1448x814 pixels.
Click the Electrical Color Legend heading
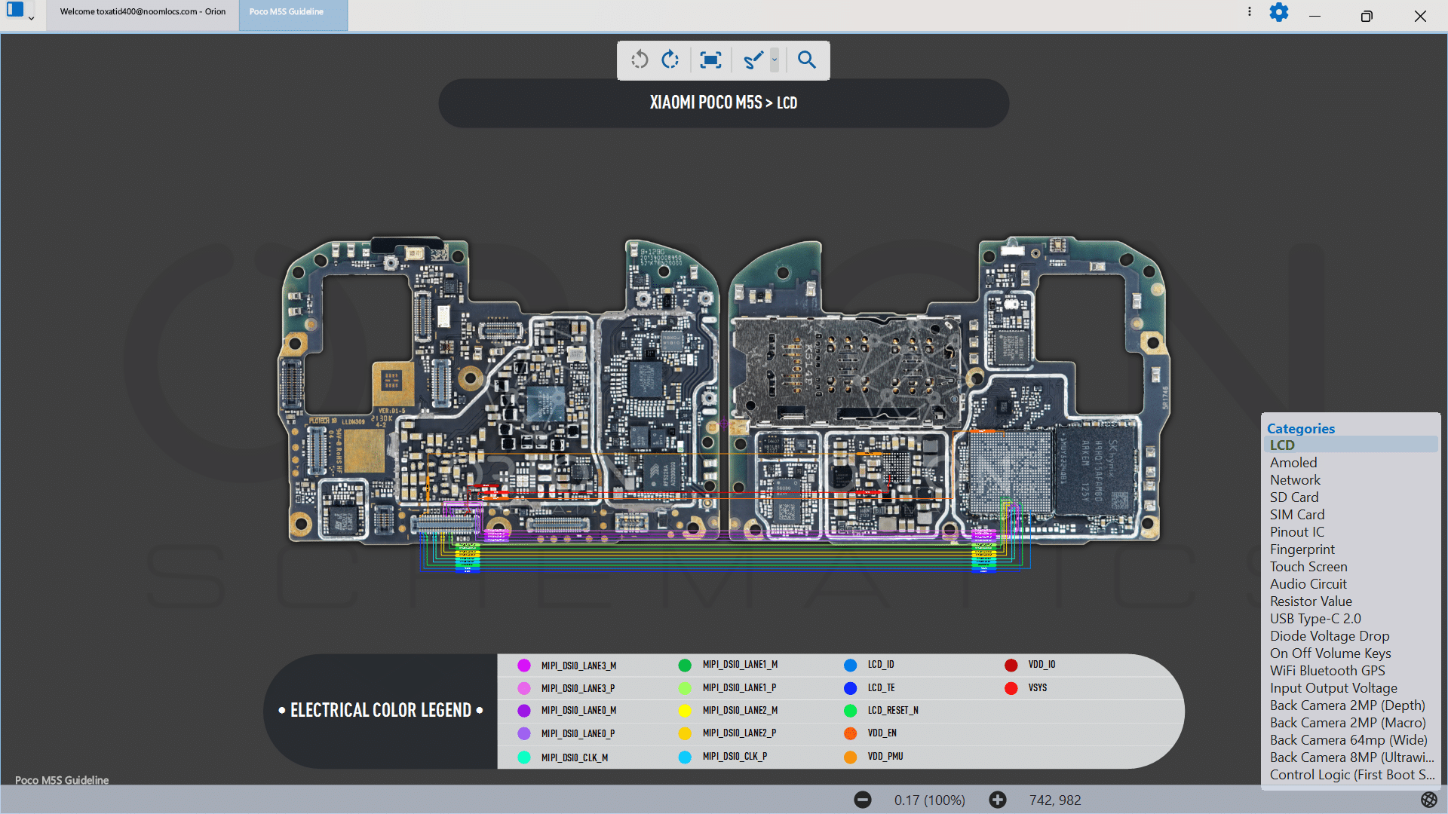381,711
